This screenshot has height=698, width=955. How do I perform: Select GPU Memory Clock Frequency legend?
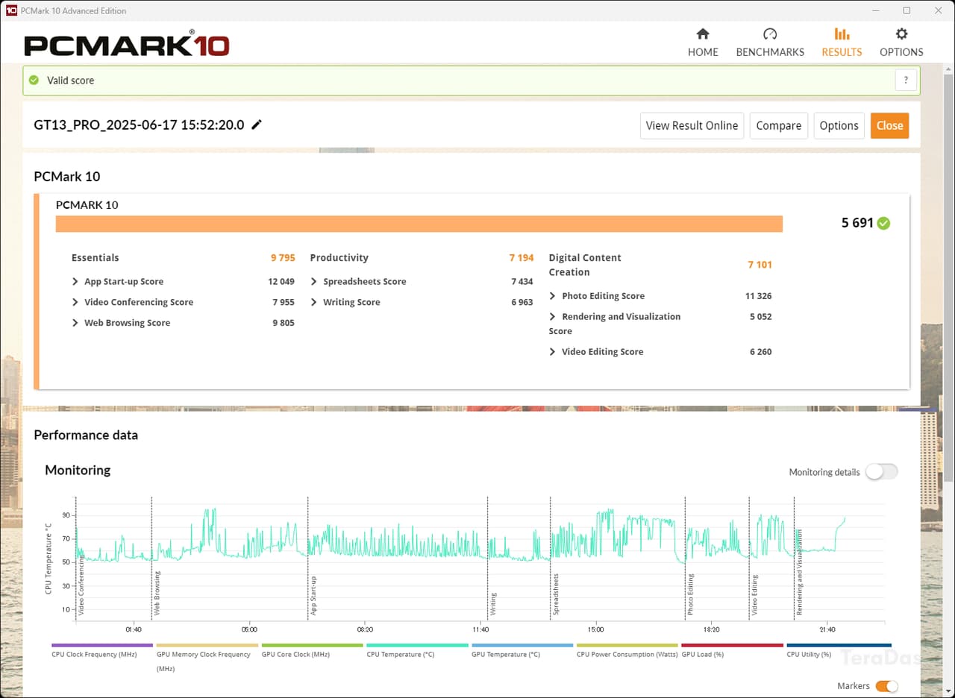click(x=207, y=645)
